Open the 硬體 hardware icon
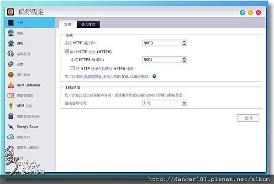 11,64
